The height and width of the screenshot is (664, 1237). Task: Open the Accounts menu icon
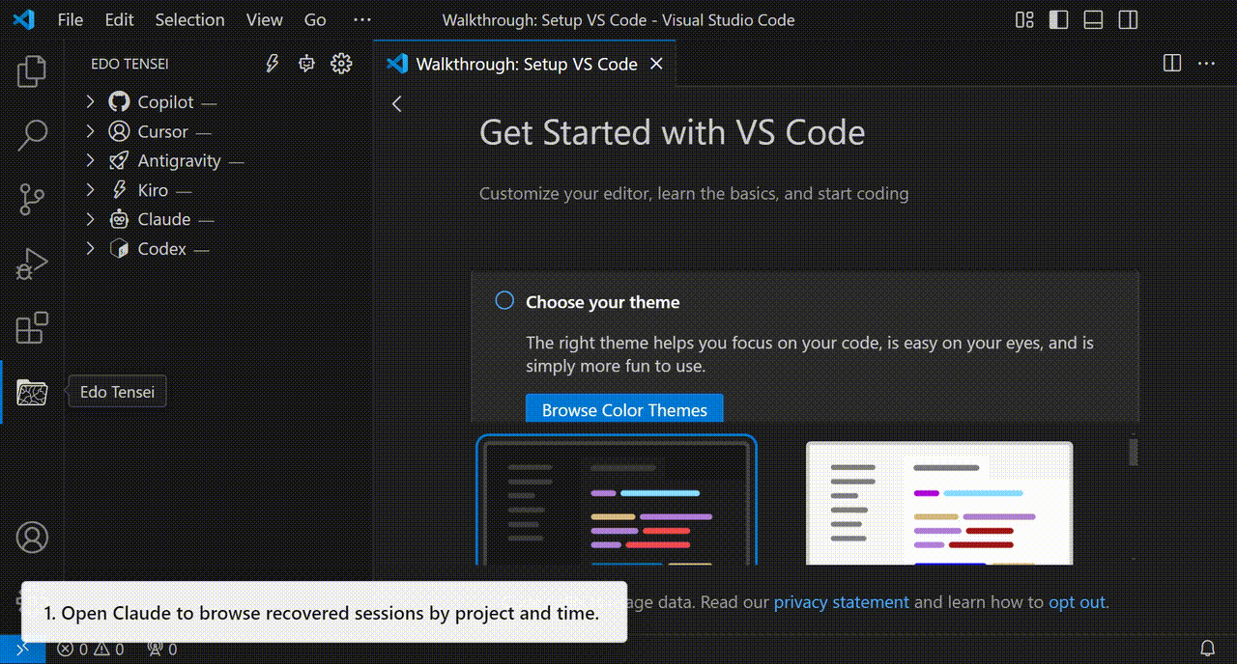[32, 537]
